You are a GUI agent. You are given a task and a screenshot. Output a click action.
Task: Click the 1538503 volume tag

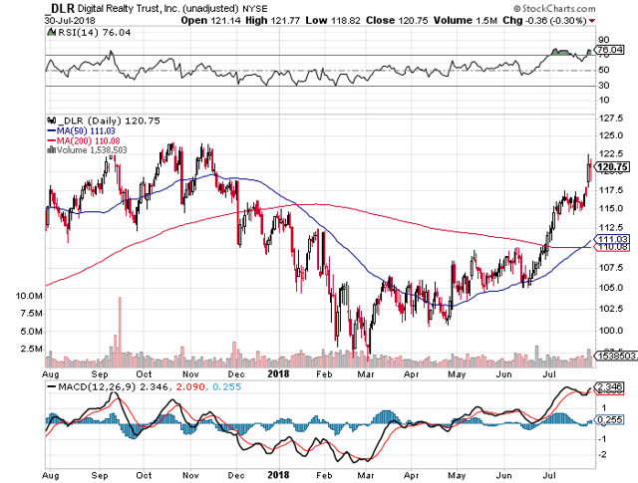pos(616,356)
